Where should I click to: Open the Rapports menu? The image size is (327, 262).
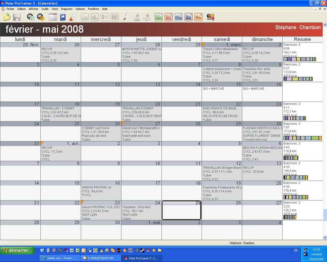pos(66,9)
